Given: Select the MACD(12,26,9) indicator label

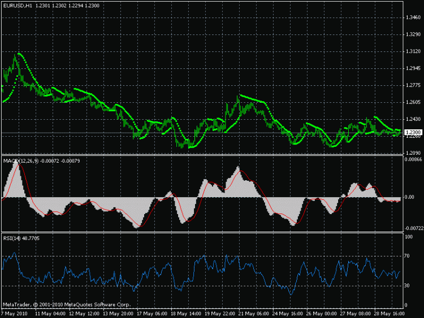Looking at the screenshot, I should tap(21, 161).
